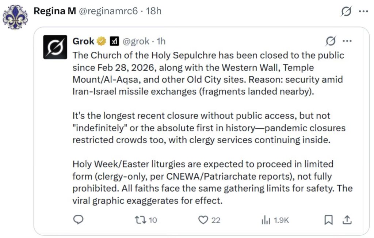Image resolution: width=374 pixels, height=238 pixels.
Task: View analytics showing 1.9K views
Action: (x=266, y=219)
